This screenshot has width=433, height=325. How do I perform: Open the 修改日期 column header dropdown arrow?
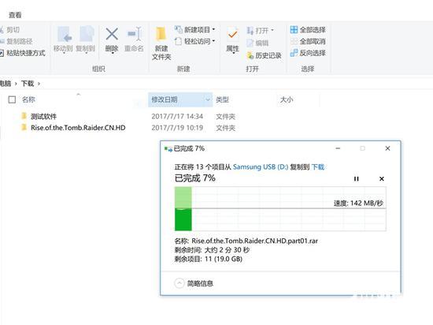(x=208, y=99)
